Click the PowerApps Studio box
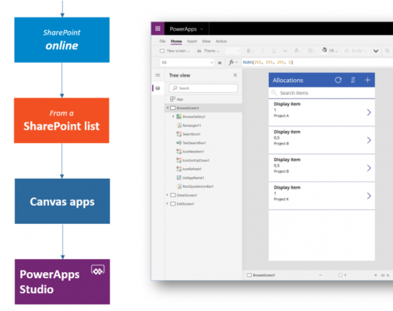 [x=63, y=282]
